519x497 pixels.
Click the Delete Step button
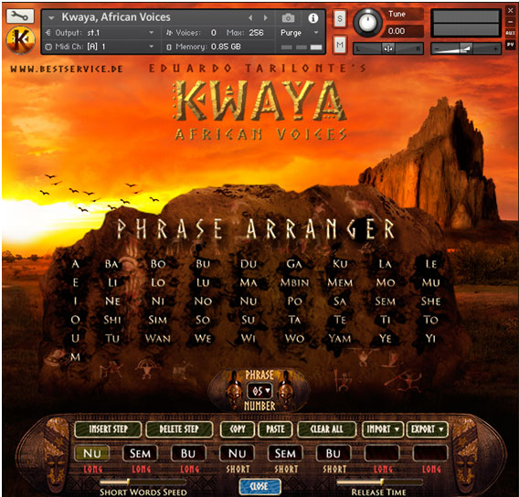click(x=179, y=429)
